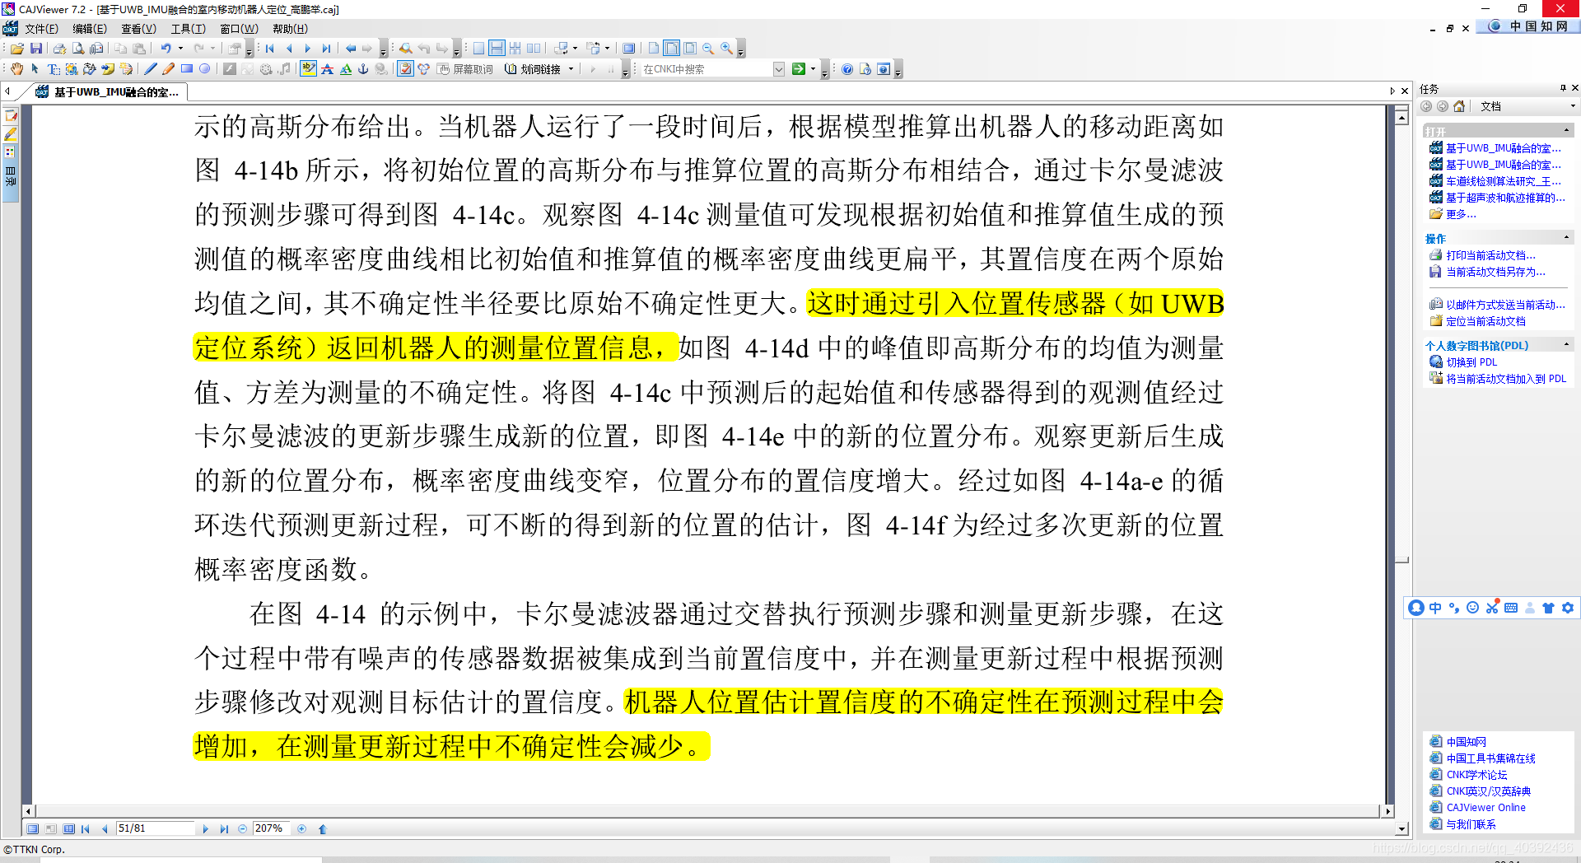Screen dimensions: 1581x863
Task: Select the Ellipse annotation tool
Action: (x=205, y=69)
